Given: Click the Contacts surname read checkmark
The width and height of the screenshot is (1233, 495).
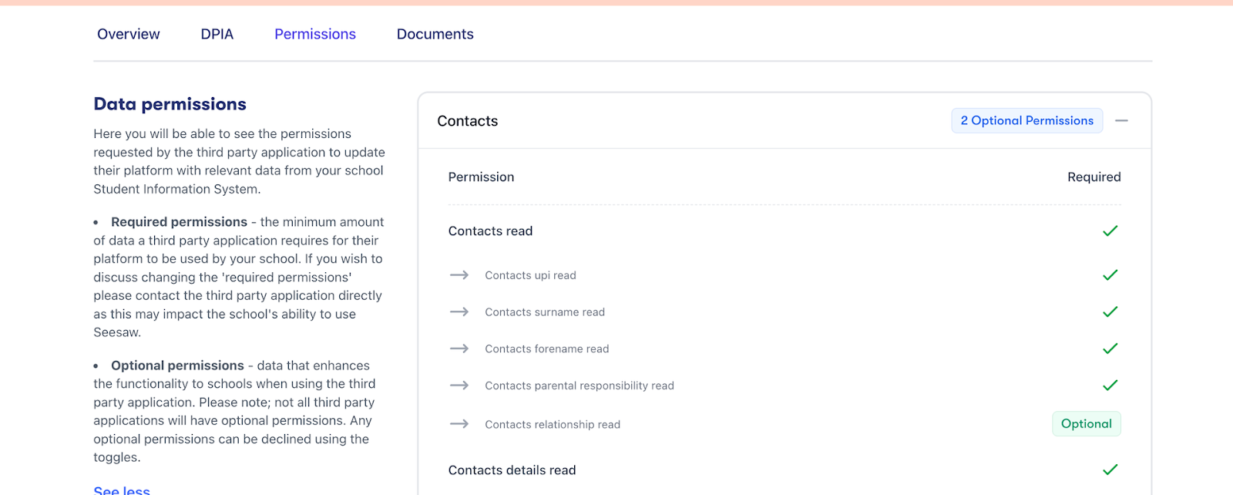Looking at the screenshot, I should click(1110, 312).
